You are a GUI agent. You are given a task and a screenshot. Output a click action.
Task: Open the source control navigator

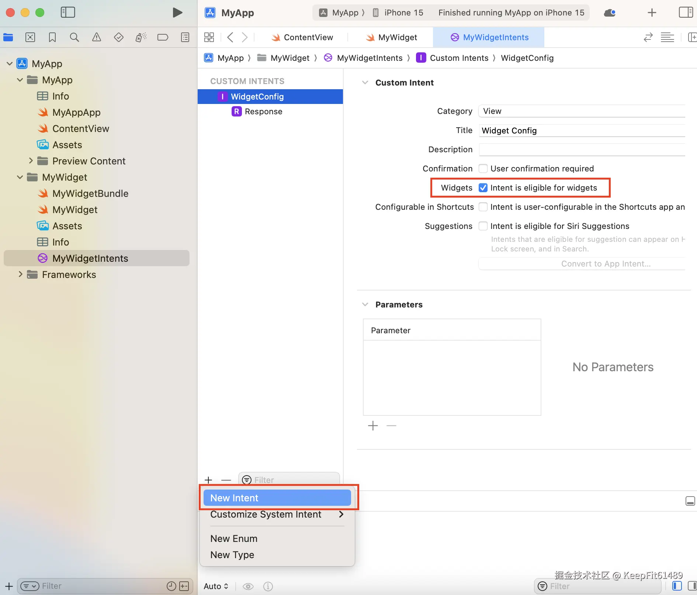[x=30, y=37]
